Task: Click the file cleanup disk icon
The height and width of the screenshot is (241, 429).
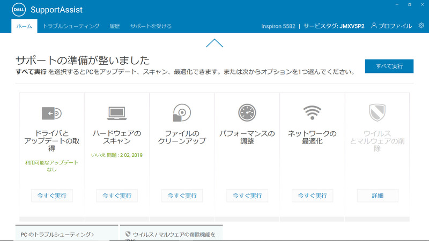Action: (x=182, y=112)
